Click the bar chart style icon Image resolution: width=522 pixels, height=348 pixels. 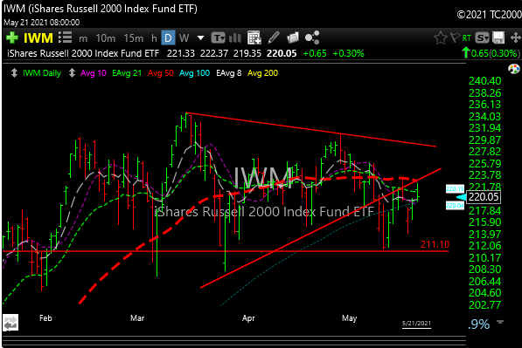point(235,38)
